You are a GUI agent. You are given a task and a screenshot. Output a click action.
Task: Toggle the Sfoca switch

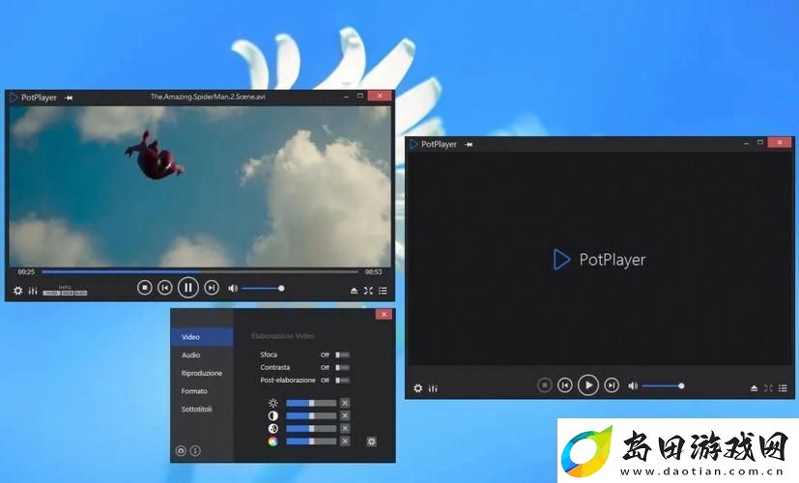coord(342,355)
